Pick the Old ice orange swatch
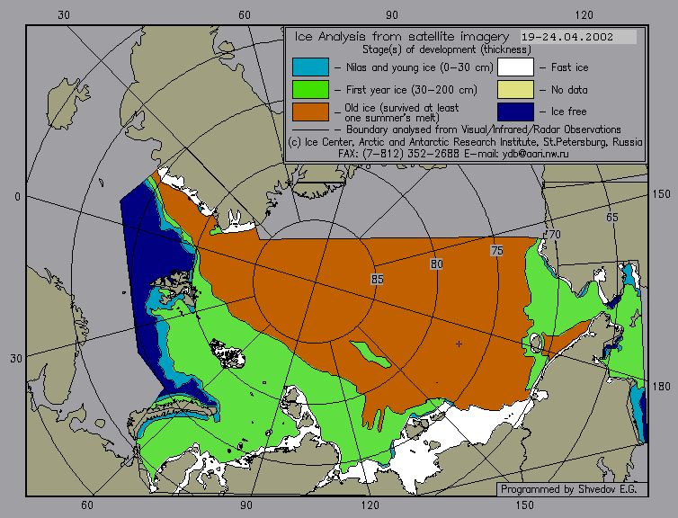The width and height of the screenshot is (678, 518). (x=310, y=112)
